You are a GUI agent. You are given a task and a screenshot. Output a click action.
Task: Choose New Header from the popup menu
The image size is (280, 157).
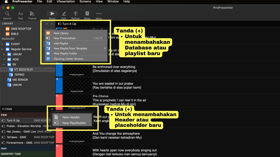tap(72, 117)
